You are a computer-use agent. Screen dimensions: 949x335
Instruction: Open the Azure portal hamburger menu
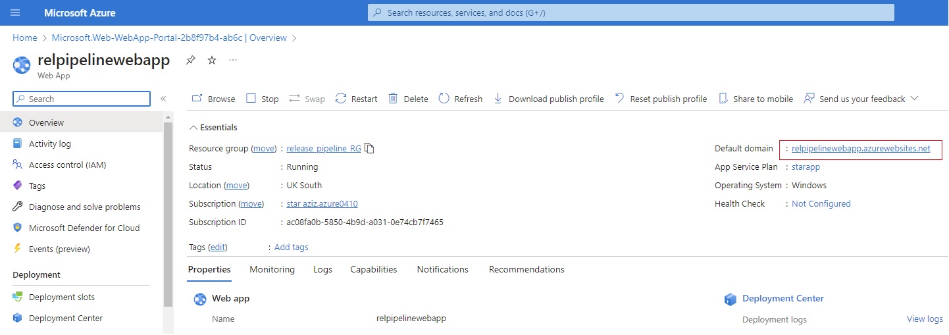16,13
